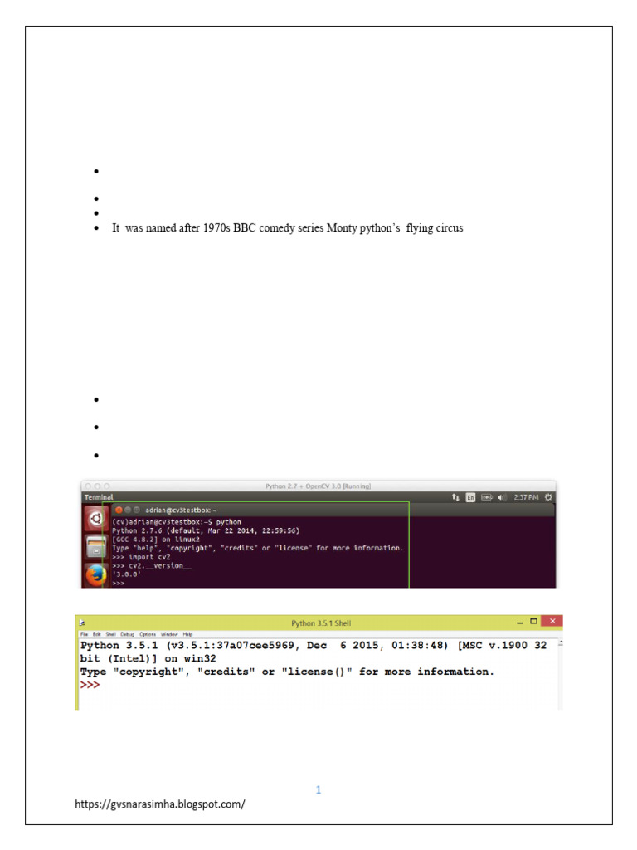Minimize the Python 3.5.1 Shell window
637x850 pixels.
(x=520, y=623)
